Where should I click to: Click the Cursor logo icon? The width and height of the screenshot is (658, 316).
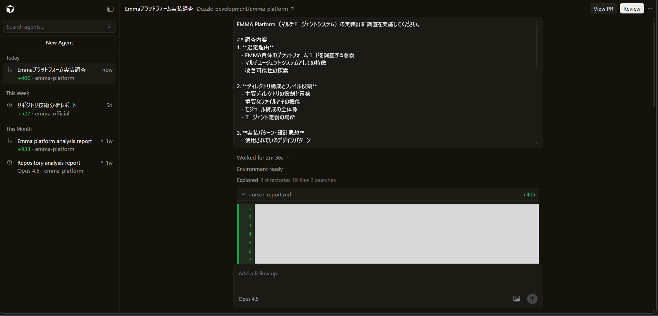[x=10, y=9]
